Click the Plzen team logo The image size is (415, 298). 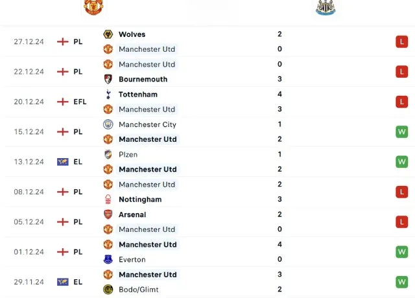tap(108, 154)
